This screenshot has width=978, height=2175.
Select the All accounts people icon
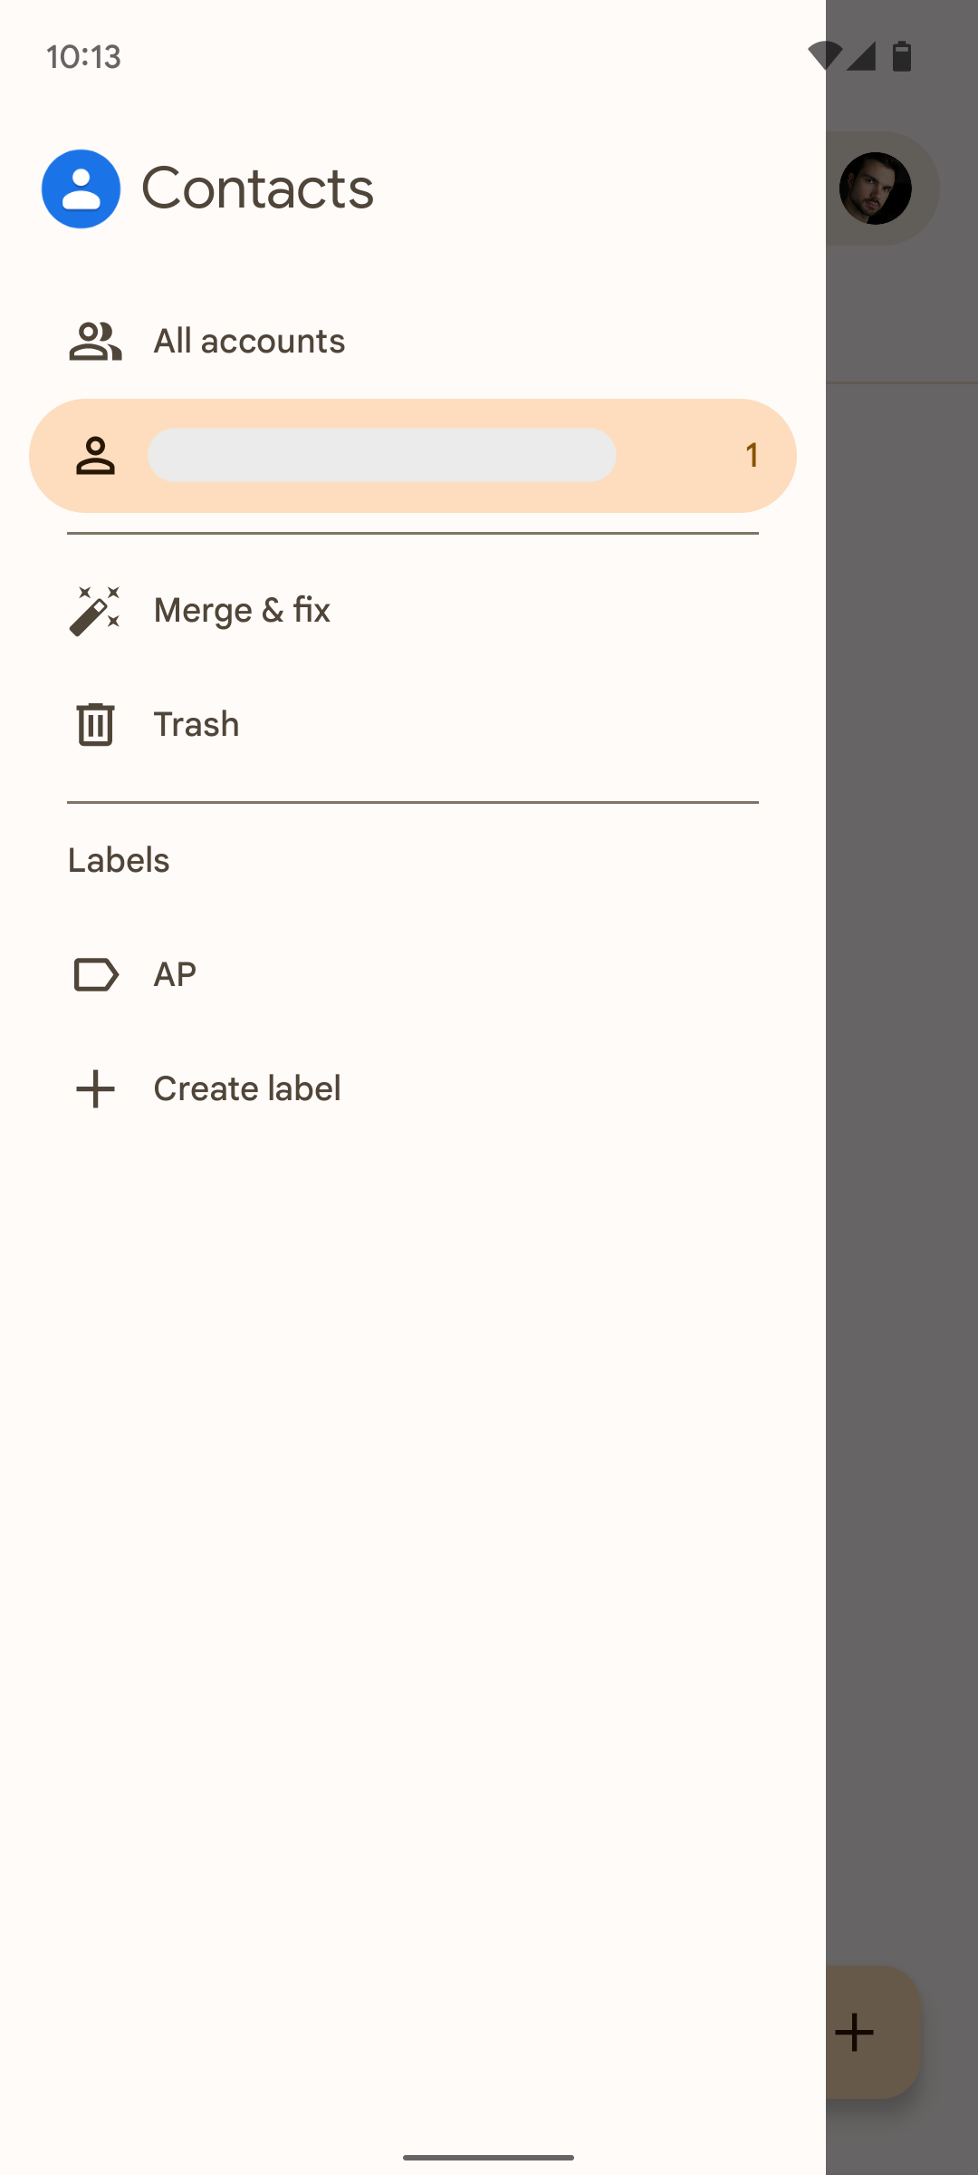point(94,341)
